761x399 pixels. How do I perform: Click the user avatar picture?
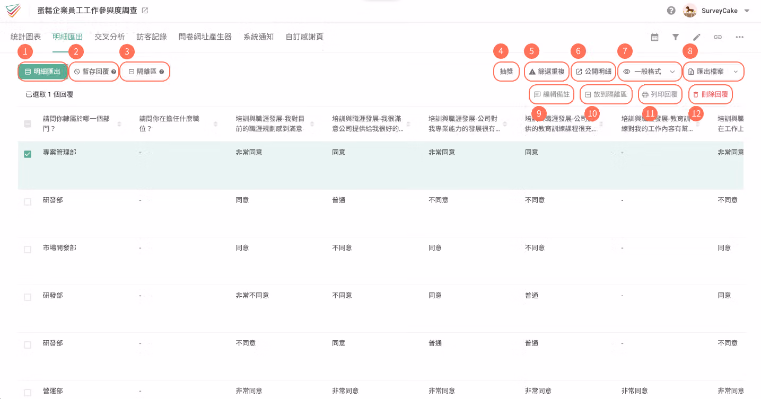pos(689,11)
